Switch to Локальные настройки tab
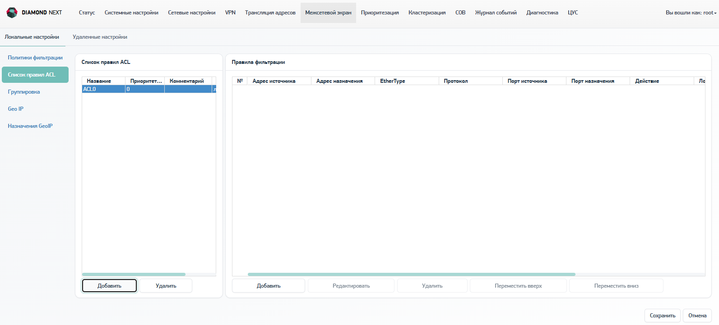This screenshot has width=719, height=325. coord(32,37)
